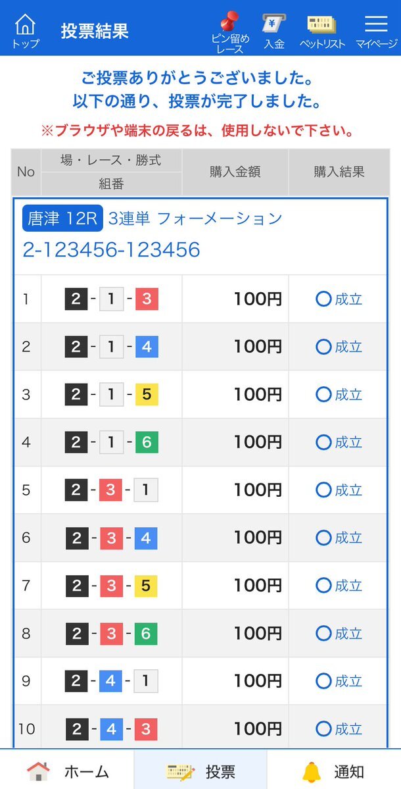Open pinned races pushpin icon
Screen dimensions: 401x789
click(230, 22)
